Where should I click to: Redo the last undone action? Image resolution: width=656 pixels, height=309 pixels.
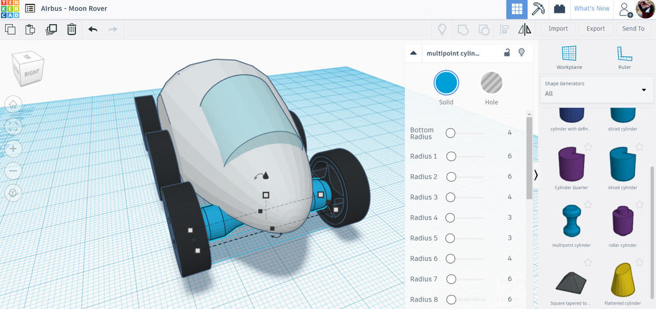(x=113, y=29)
